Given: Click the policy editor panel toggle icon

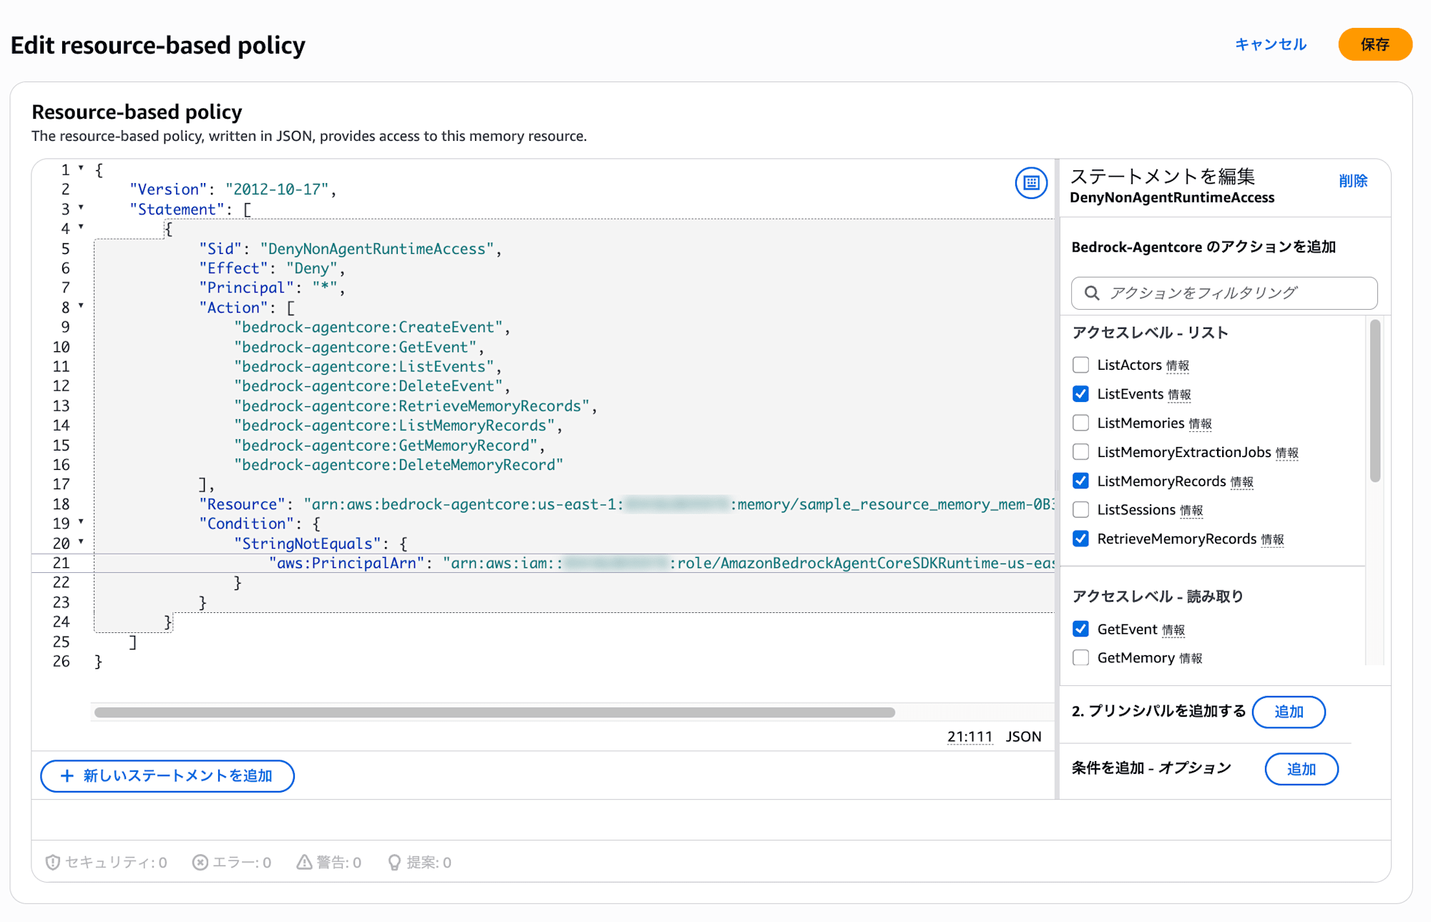Looking at the screenshot, I should point(1031,183).
